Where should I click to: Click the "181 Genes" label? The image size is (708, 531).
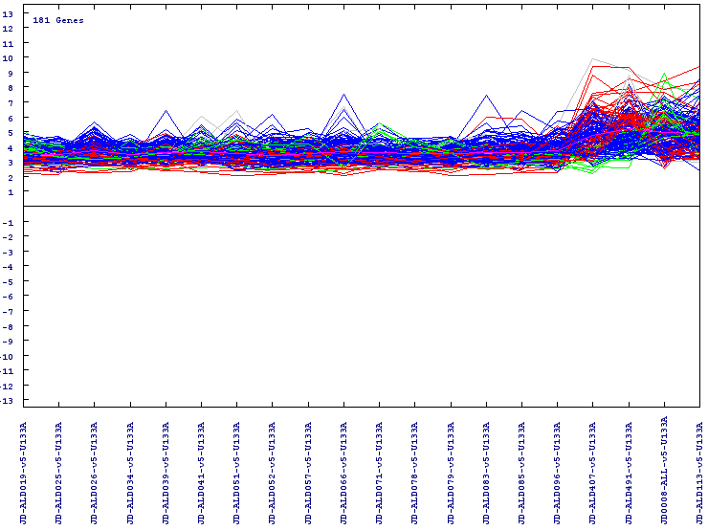tap(57, 20)
